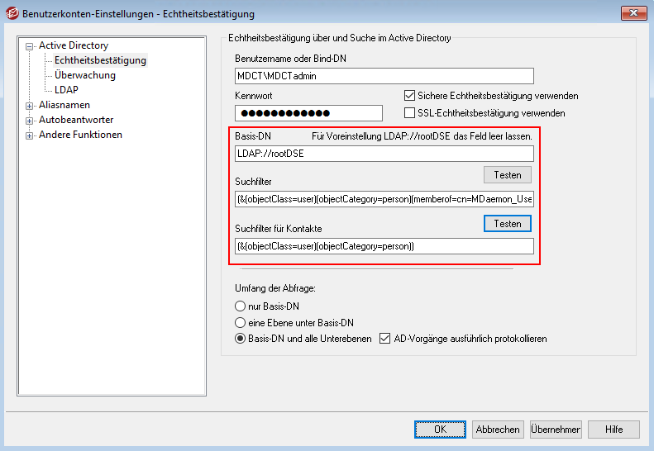Click into the Benutzername oder Bind-DN field

[x=384, y=76]
